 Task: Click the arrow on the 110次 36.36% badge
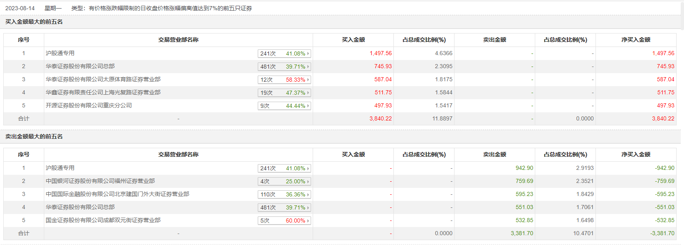click(x=308, y=194)
